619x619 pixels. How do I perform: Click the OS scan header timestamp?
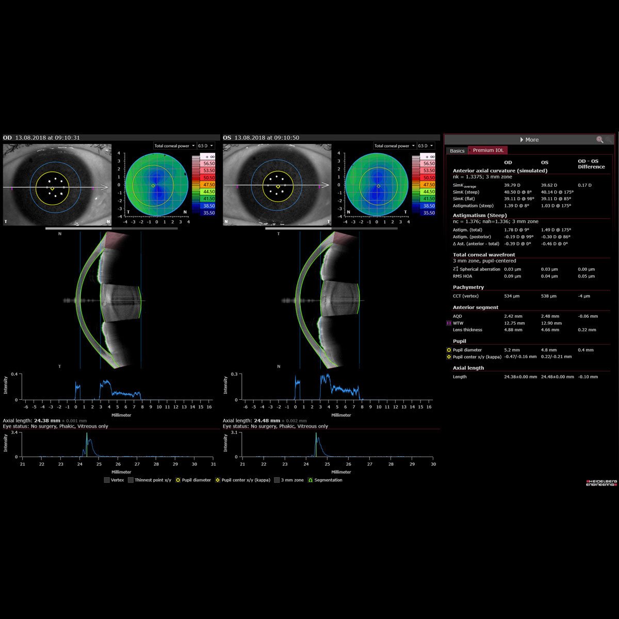267,138
